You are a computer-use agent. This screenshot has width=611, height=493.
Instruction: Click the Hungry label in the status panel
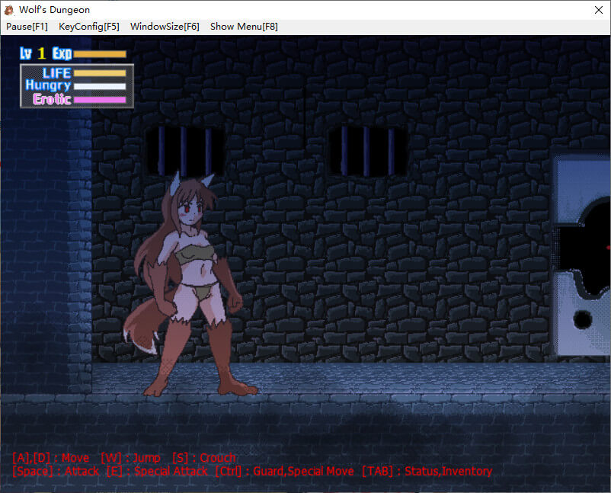pos(47,86)
